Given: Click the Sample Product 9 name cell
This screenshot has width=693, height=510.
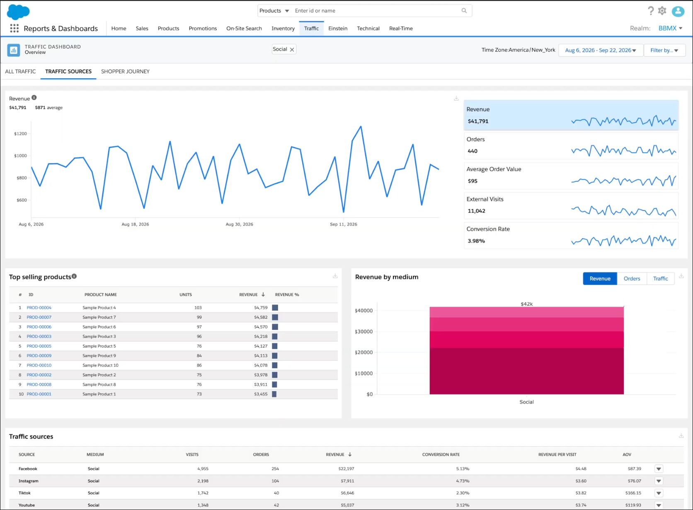Looking at the screenshot, I should 99,356.
